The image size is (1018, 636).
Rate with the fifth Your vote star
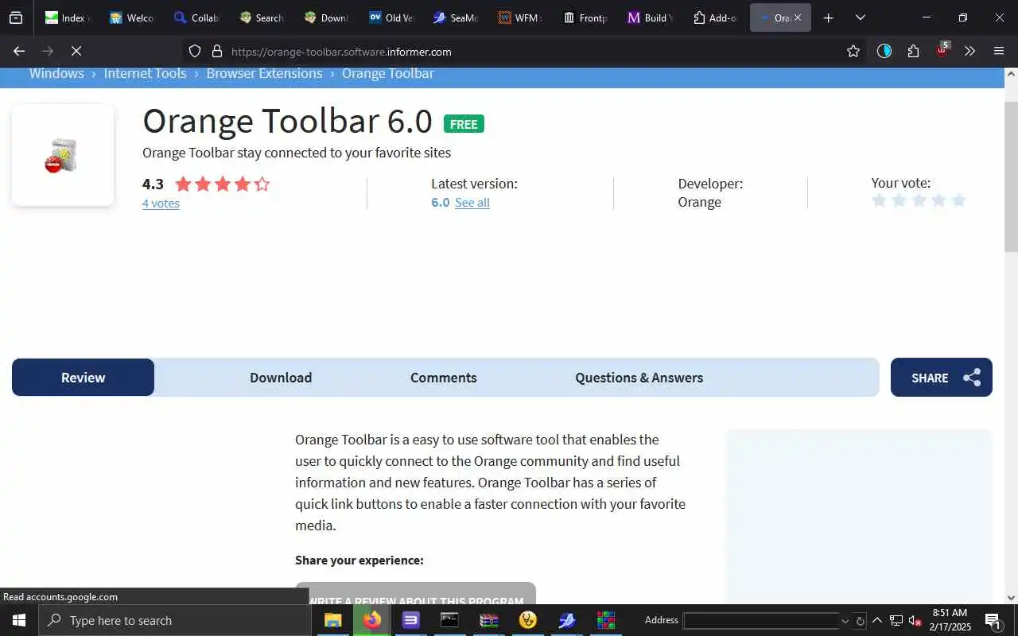958,200
